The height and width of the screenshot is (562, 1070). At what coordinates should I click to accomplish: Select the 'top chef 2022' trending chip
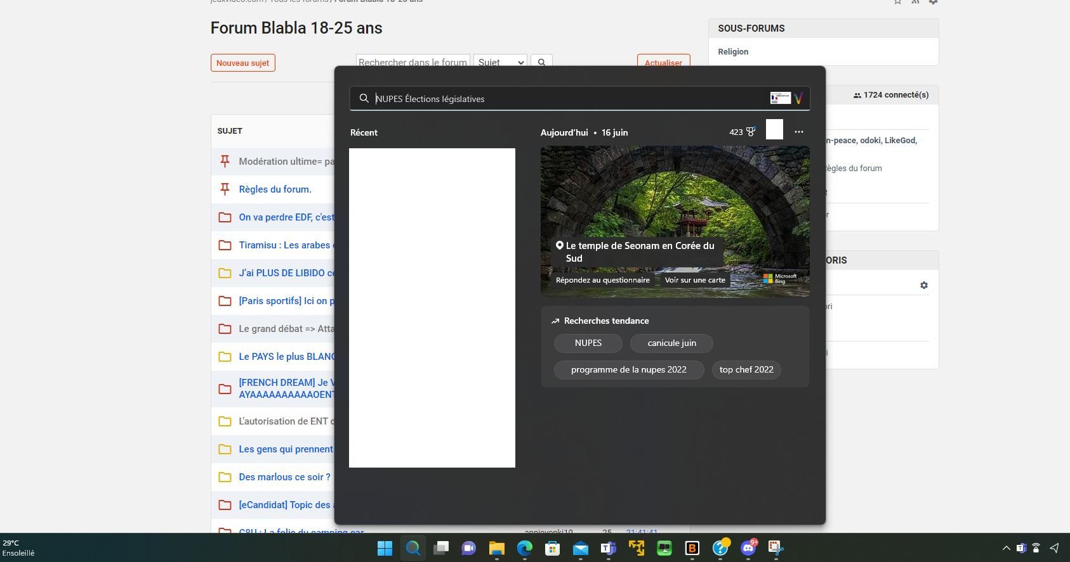746,369
